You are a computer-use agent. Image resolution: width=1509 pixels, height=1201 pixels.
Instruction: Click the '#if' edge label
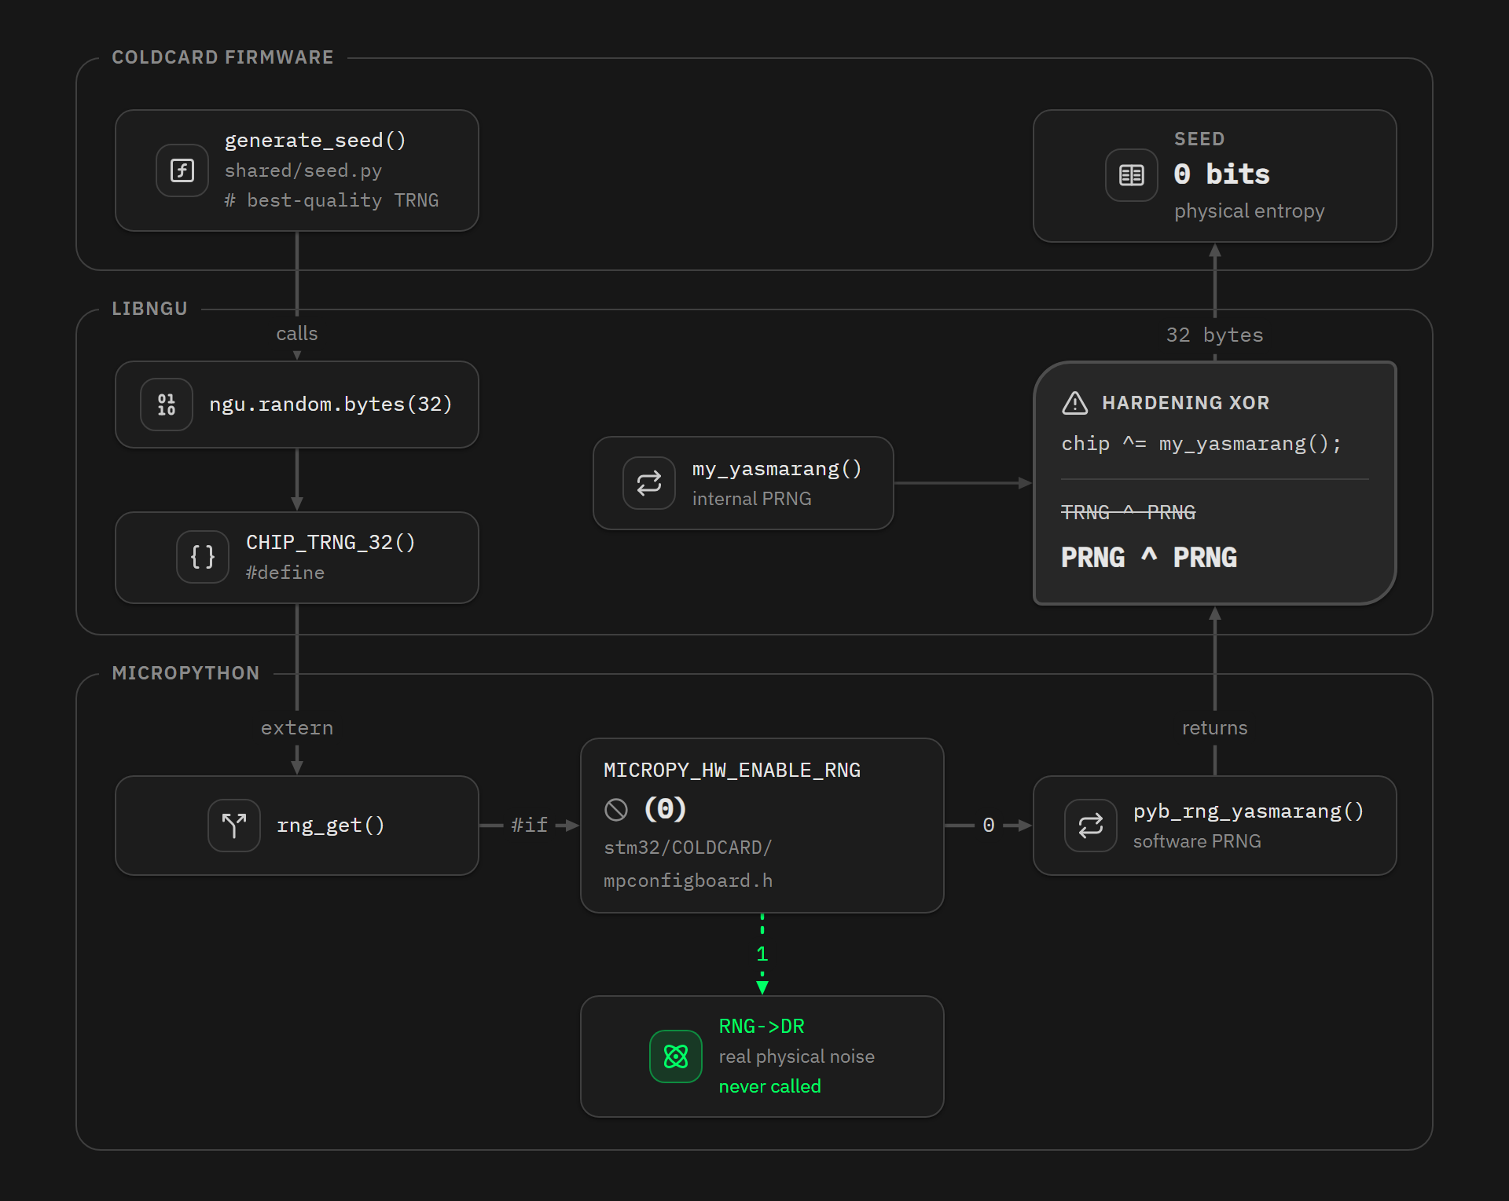[530, 826]
